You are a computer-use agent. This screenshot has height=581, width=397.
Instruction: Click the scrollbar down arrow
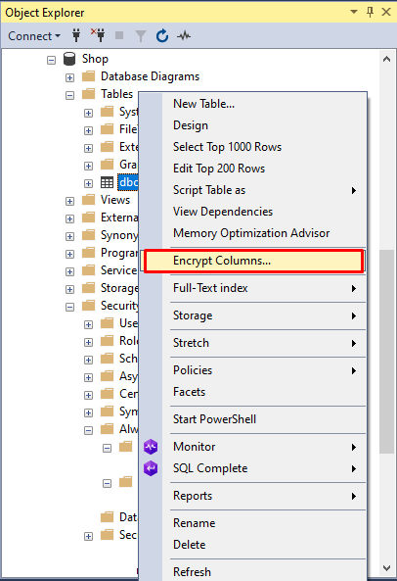(386, 567)
